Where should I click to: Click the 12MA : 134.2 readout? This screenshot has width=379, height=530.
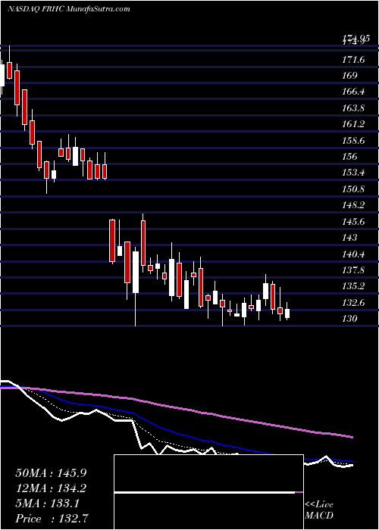click(51, 488)
